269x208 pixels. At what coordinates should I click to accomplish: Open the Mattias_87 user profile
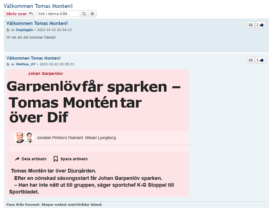(26, 64)
